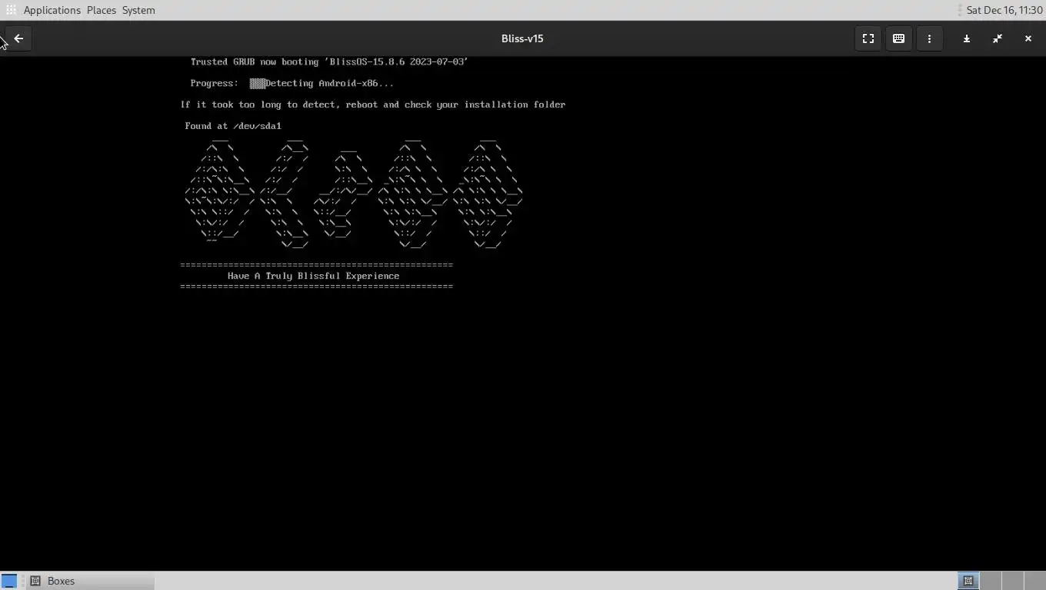Viewport: 1046px width, 590px height.
Task: Click the Bliss-v15 window title
Action: [x=522, y=38]
